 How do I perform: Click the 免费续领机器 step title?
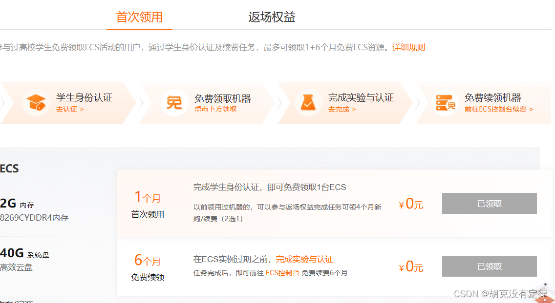tap(492, 97)
